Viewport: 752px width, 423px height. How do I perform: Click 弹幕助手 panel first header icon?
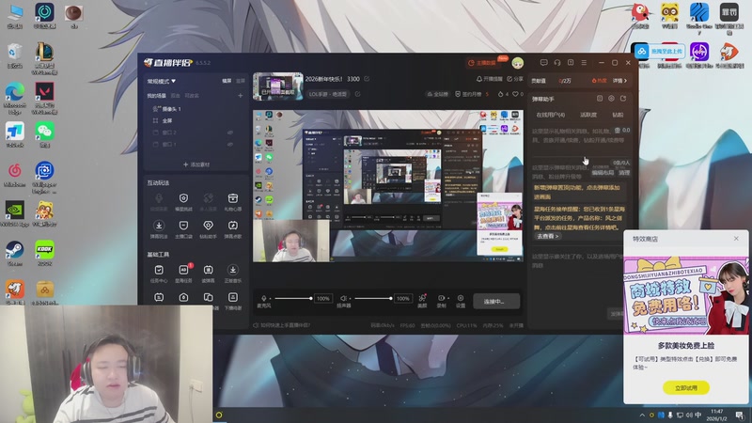point(600,99)
